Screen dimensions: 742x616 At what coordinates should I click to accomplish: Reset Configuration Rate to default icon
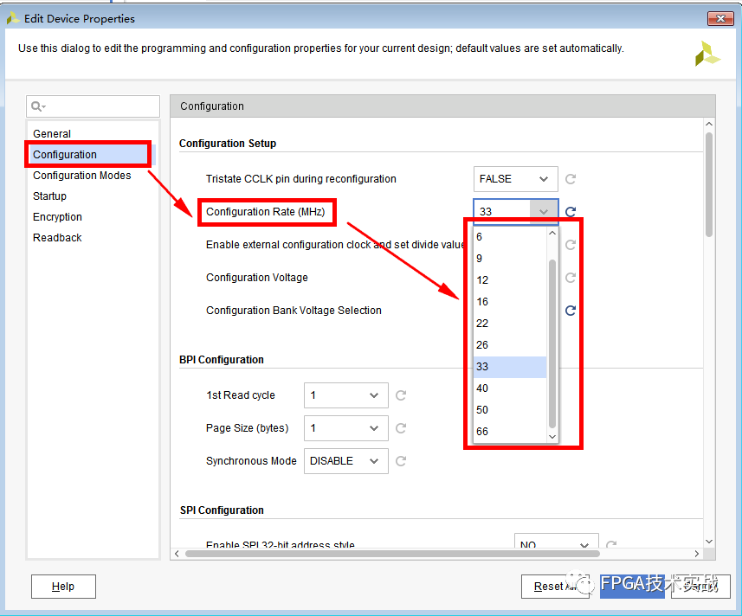click(x=571, y=212)
